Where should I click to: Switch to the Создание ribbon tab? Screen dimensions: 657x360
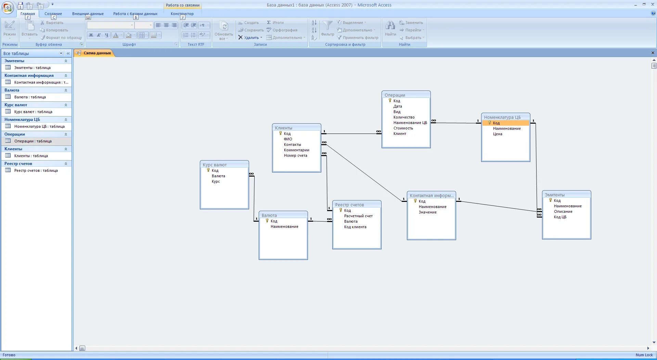53,14
